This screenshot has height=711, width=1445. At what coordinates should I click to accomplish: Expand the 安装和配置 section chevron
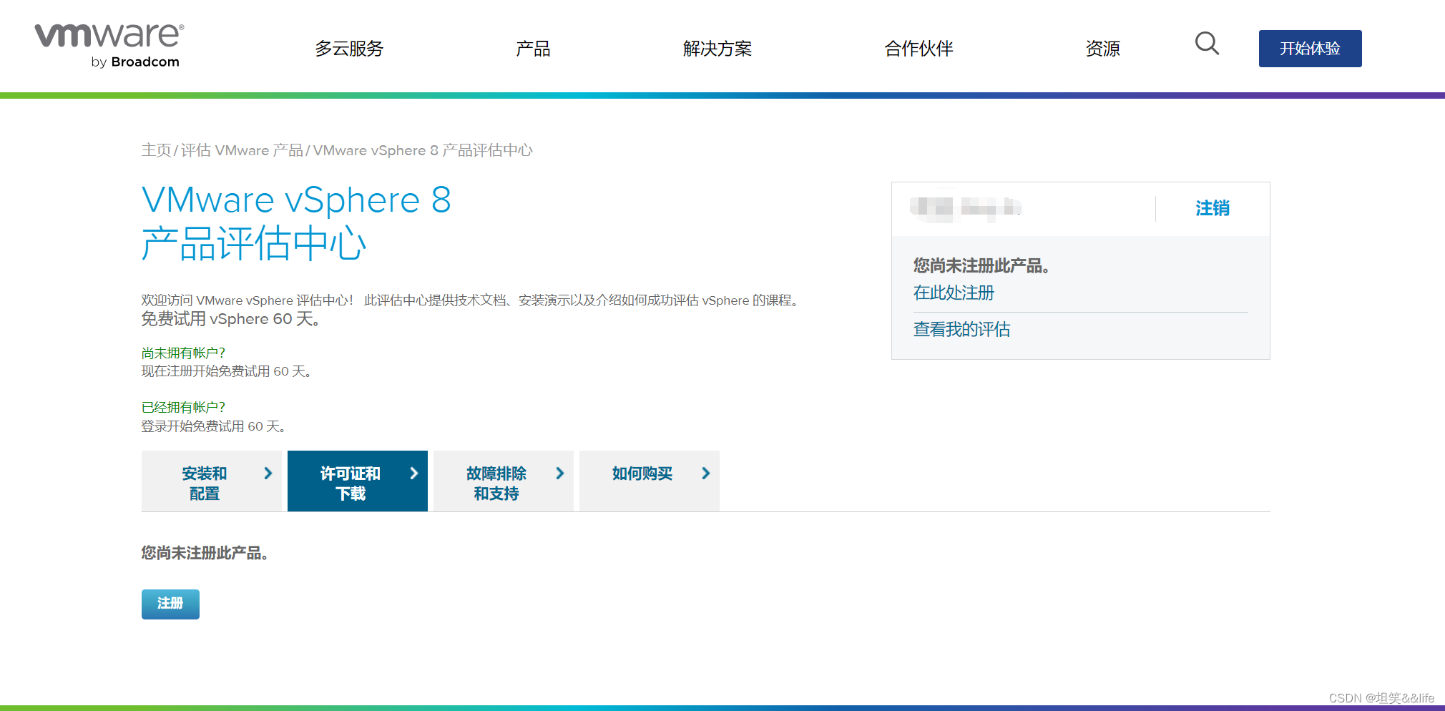click(268, 473)
